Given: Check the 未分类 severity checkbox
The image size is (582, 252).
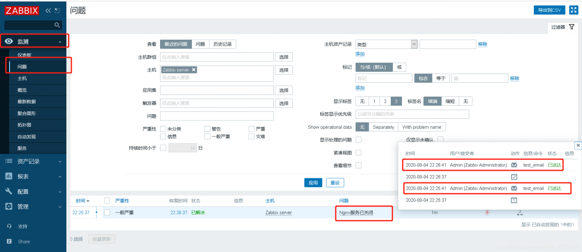Looking at the screenshot, I should (163, 129).
